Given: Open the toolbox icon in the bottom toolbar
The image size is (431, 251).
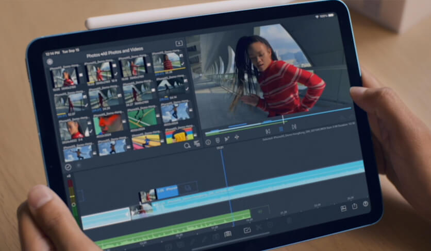Looking at the screenshot, I should [228, 234].
